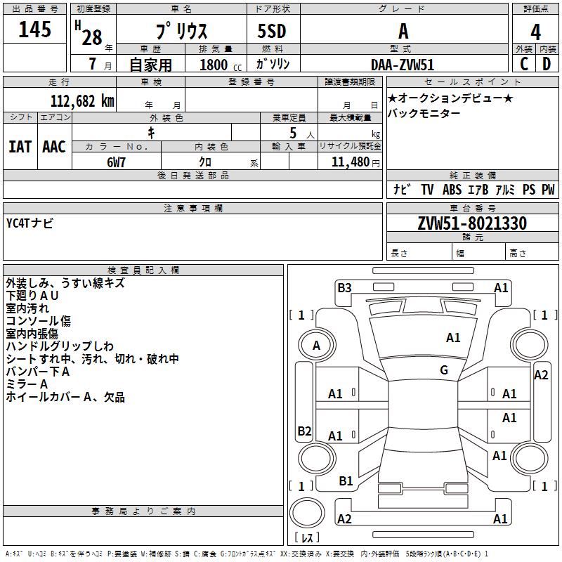Click the TV equipment label
The image size is (562, 562).
[427, 190]
